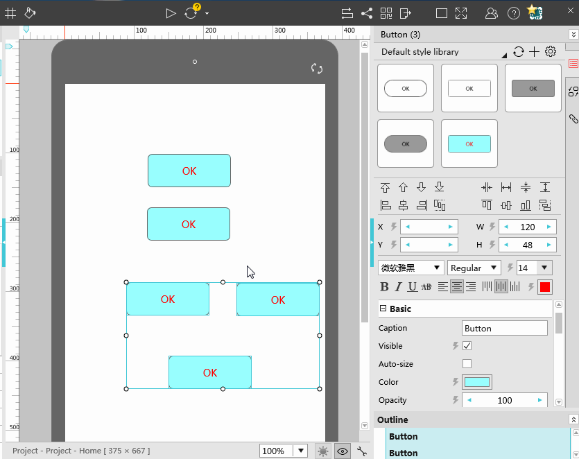Select the gray rectangular OK style
The height and width of the screenshot is (459, 579).
coord(533,88)
